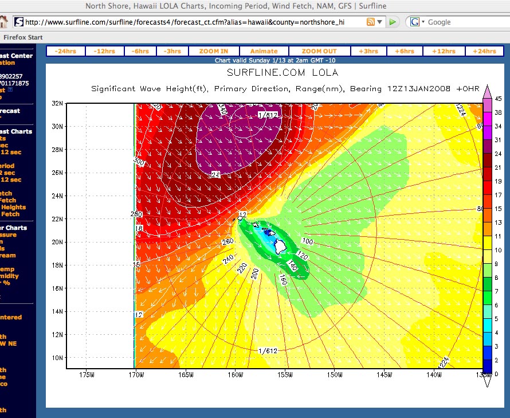Start the chart Animate button
Viewport: 510px width, 418px height.
pos(264,51)
